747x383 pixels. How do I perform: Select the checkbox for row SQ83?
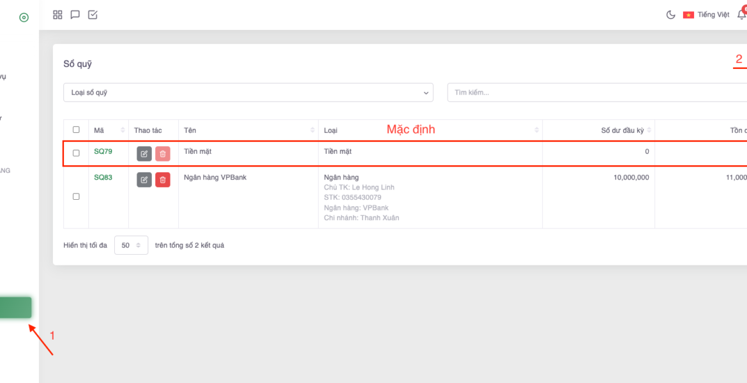(76, 197)
